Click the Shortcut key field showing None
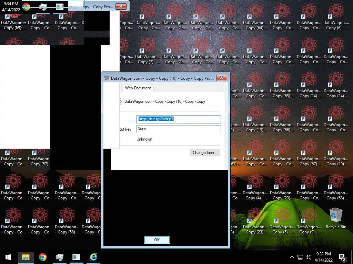 click(179, 129)
